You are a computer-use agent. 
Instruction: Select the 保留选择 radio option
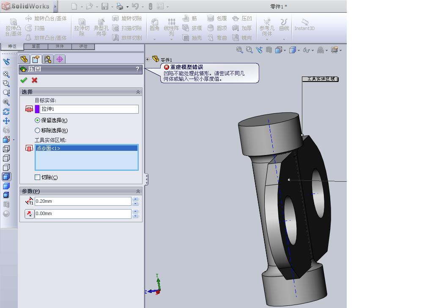(x=37, y=120)
